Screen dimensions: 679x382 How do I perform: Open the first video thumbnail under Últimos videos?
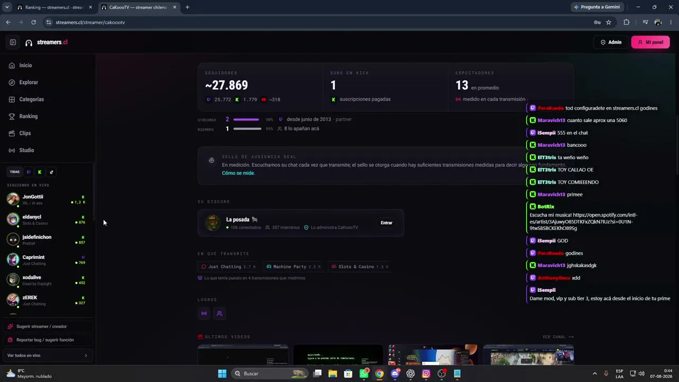243,355
